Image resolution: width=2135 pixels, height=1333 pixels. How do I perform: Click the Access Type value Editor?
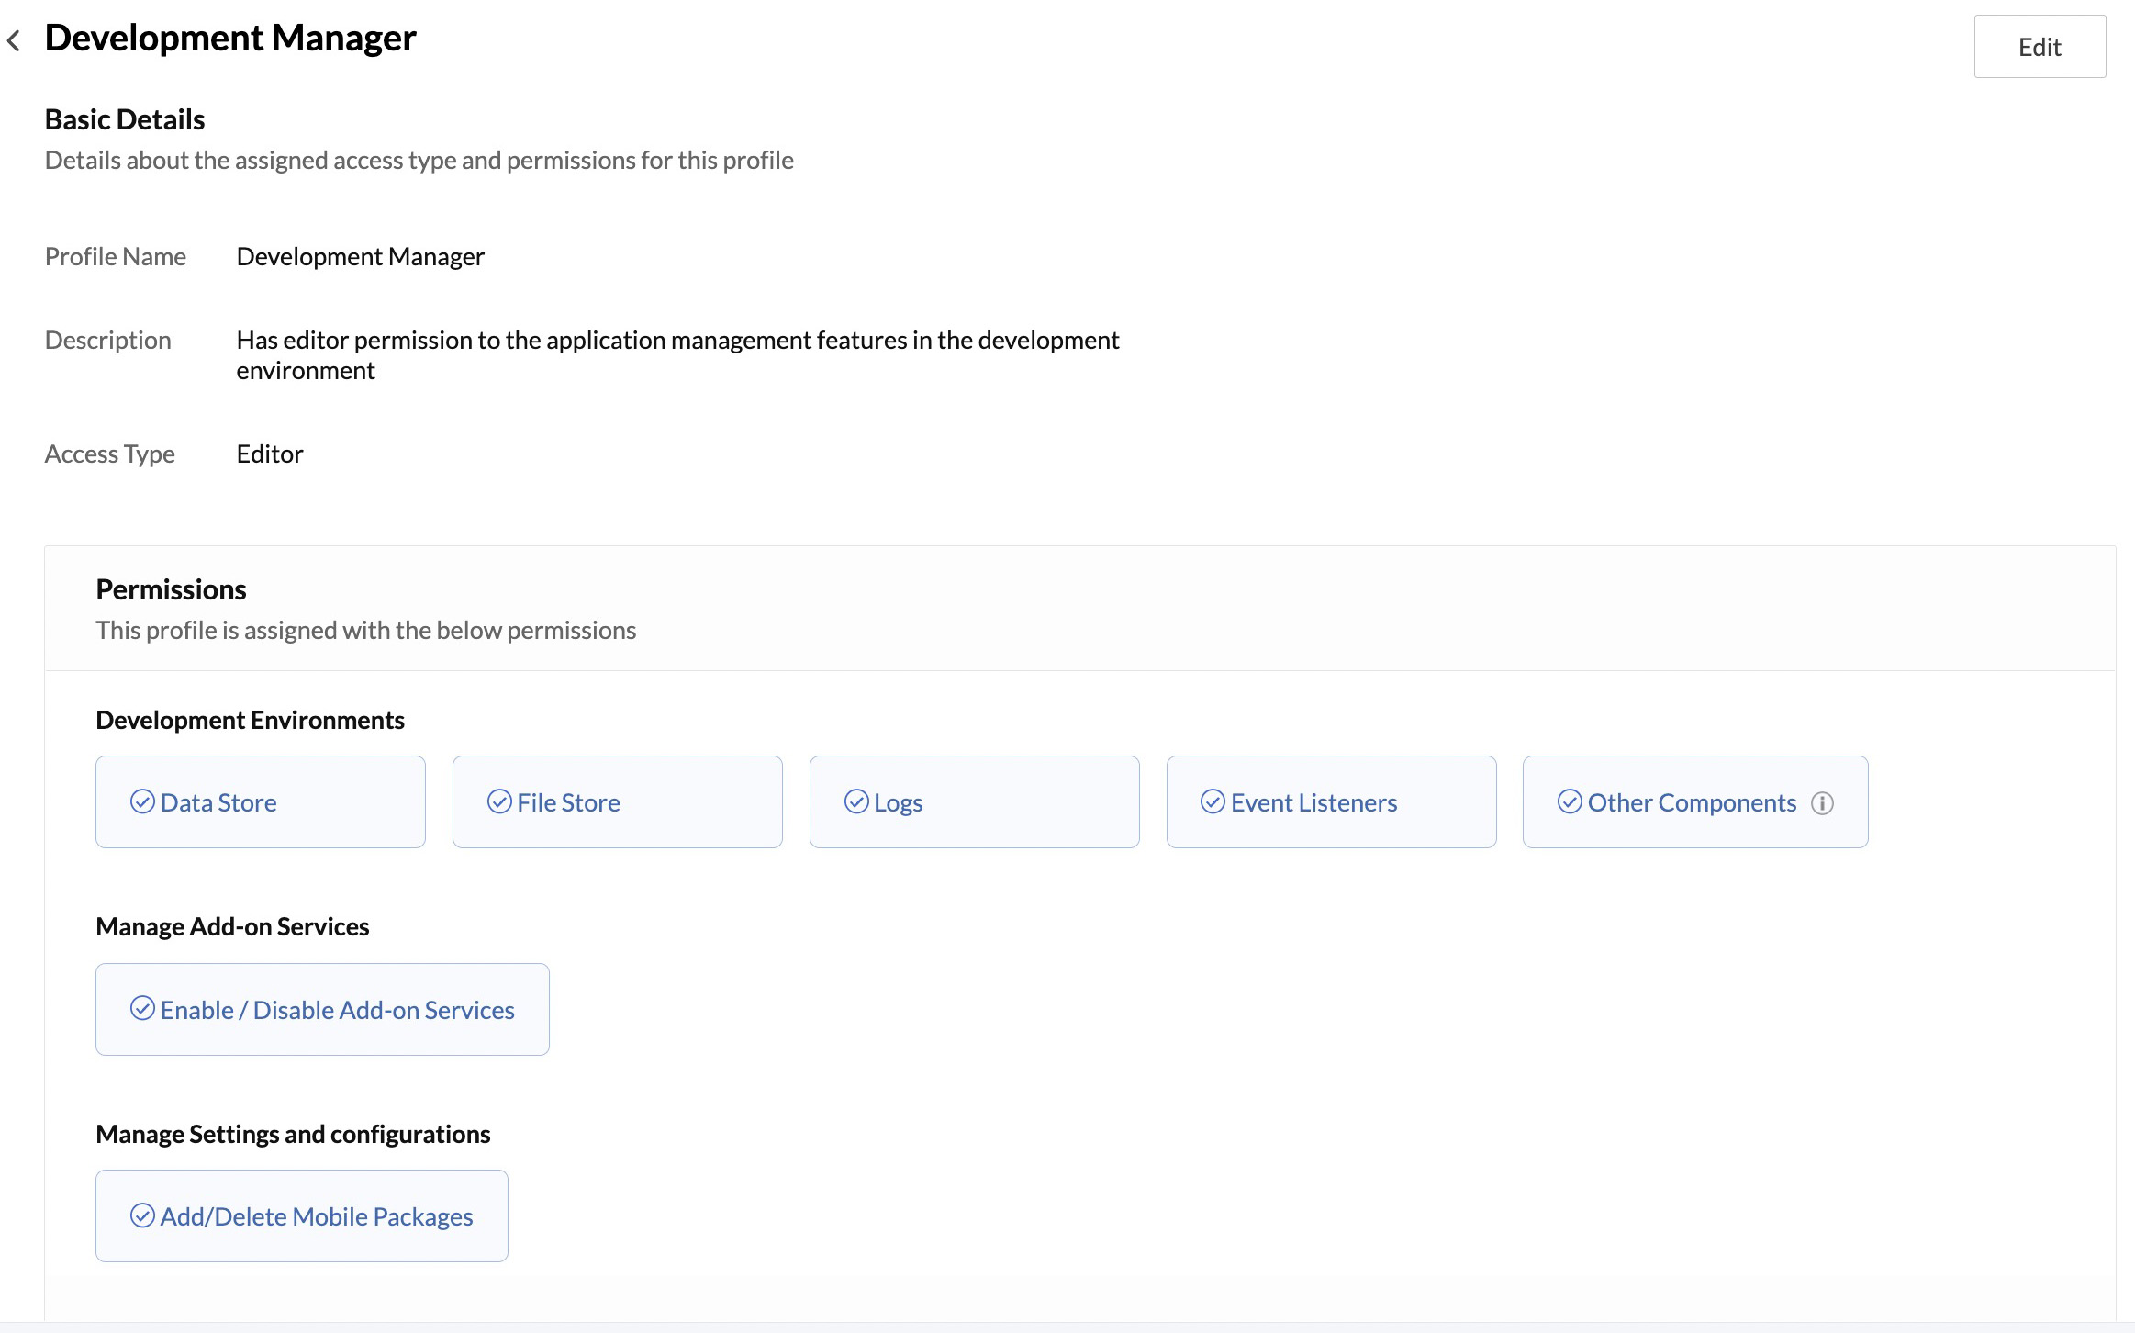[x=269, y=454]
